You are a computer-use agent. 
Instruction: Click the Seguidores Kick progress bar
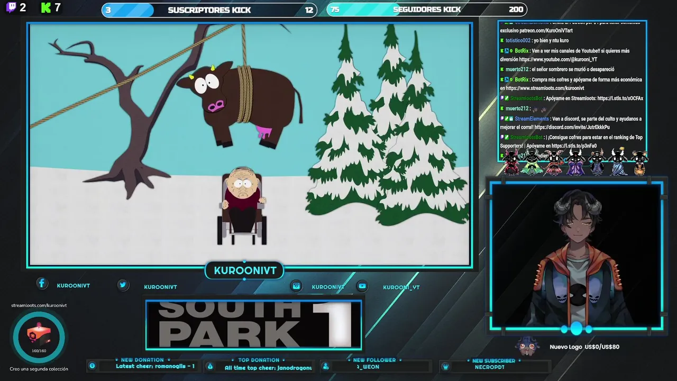427,9
